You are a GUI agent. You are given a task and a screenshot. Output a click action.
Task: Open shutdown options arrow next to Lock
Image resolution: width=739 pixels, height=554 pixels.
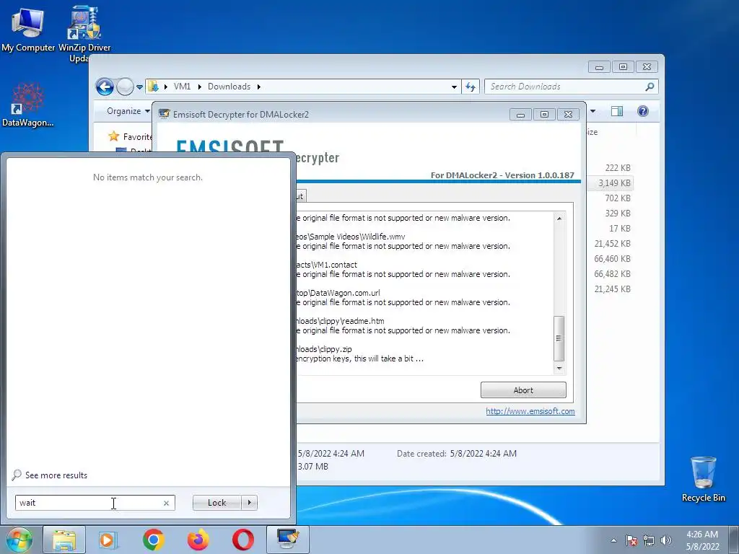249,503
